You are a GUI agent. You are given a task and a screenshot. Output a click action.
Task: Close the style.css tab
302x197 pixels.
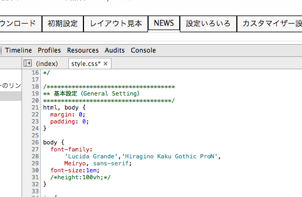tap(106, 63)
